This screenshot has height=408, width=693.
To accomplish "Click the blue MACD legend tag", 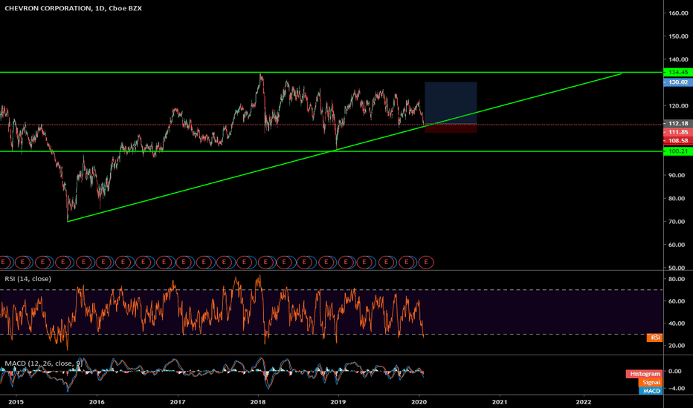I will pos(651,391).
